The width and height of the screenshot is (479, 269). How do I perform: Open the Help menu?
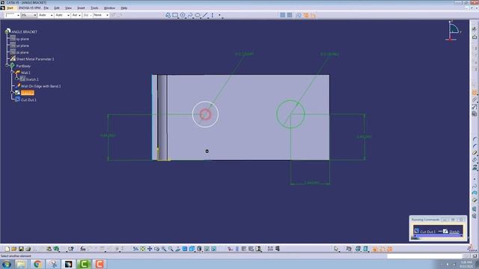tap(124, 8)
